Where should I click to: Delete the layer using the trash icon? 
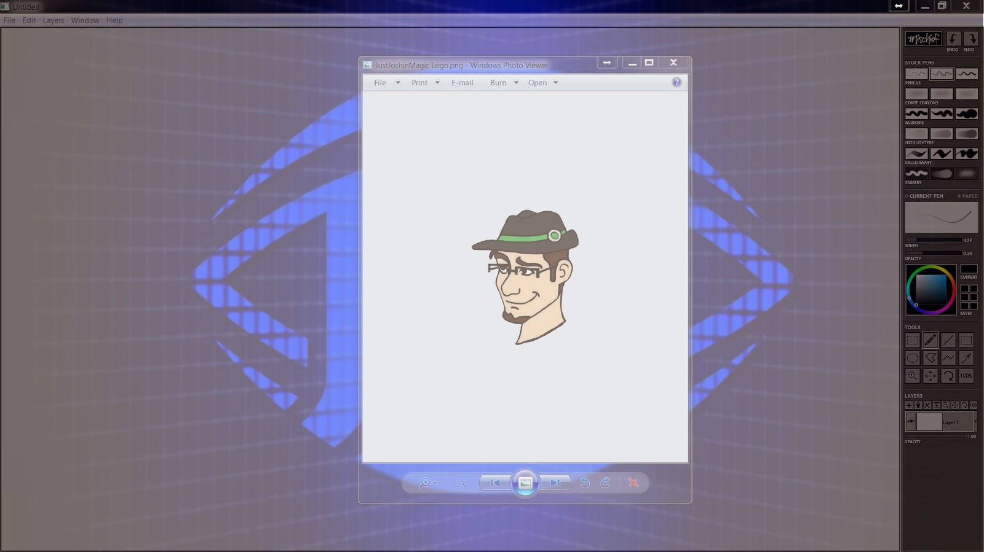tap(918, 405)
